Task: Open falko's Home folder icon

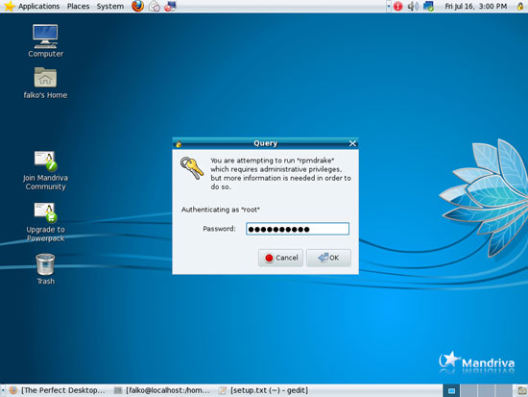Action: coord(45,83)
